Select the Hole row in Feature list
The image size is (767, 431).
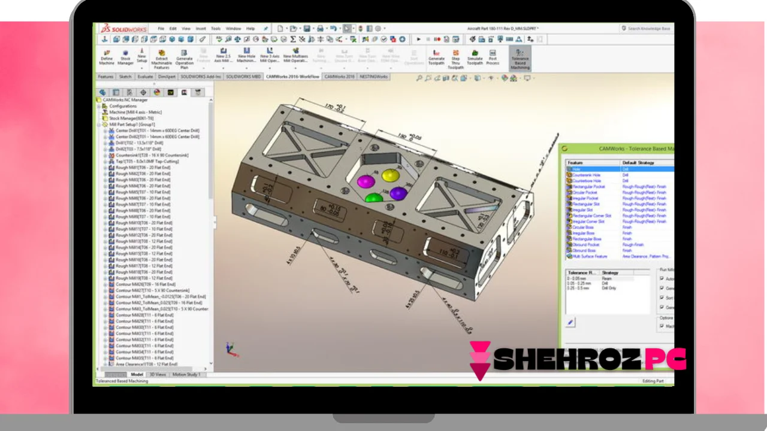[x=620, y=169]
